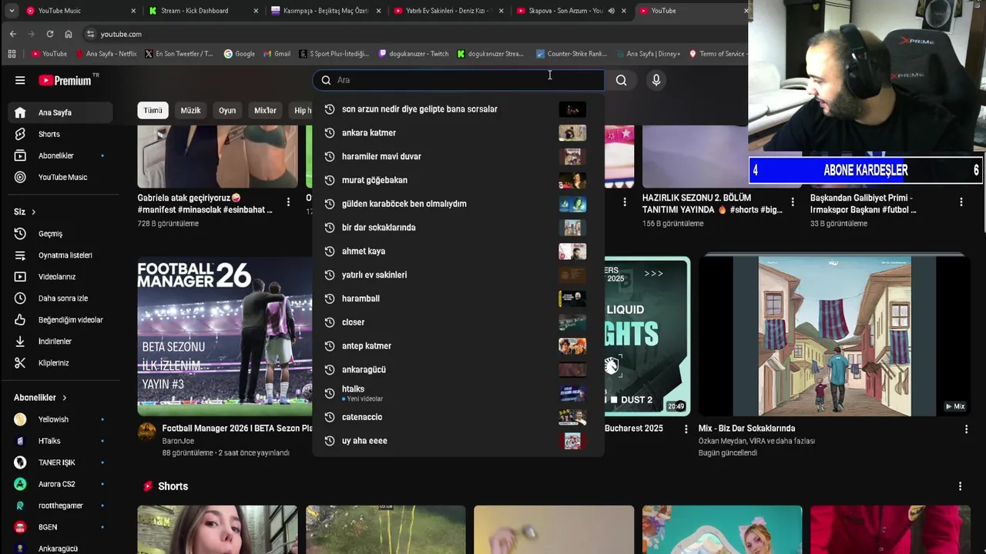Open the rootthegamer channel subscription

pos(60,506)
